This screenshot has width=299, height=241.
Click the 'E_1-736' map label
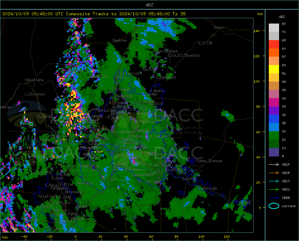coord(205,43)
